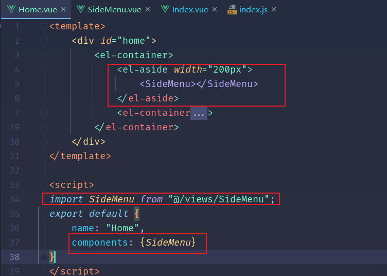This screenshot has height=276, width=387.
Task: Click the JS file icon on index.js tab
Action: (232, 9)
